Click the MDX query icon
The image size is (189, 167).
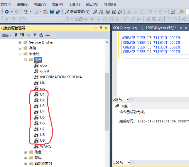click(x=101, y=12)
